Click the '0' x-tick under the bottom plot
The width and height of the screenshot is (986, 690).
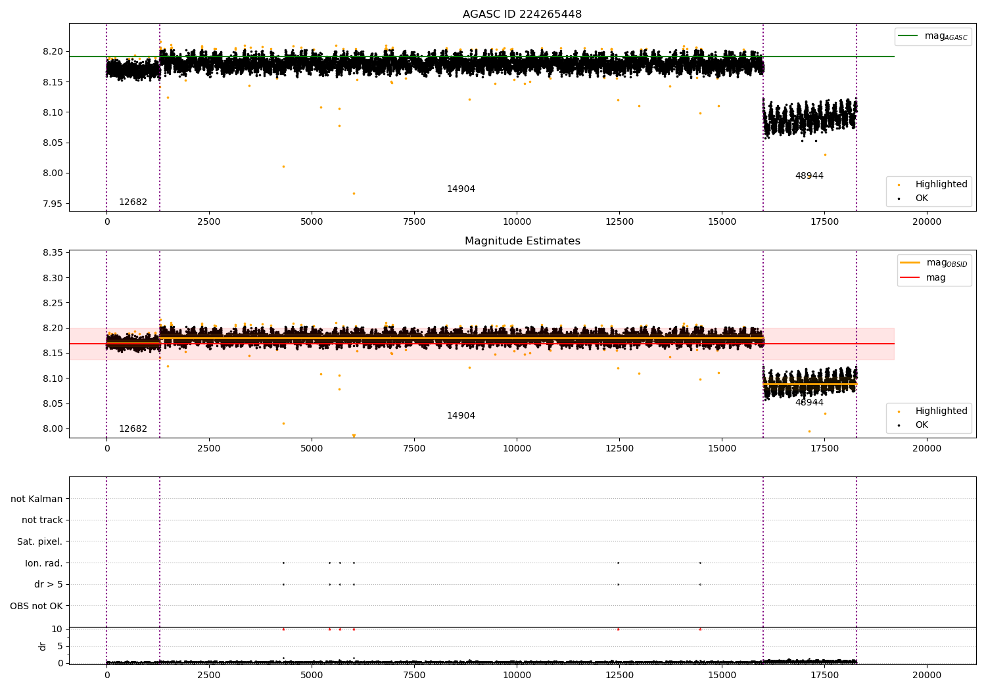[106, 676]
